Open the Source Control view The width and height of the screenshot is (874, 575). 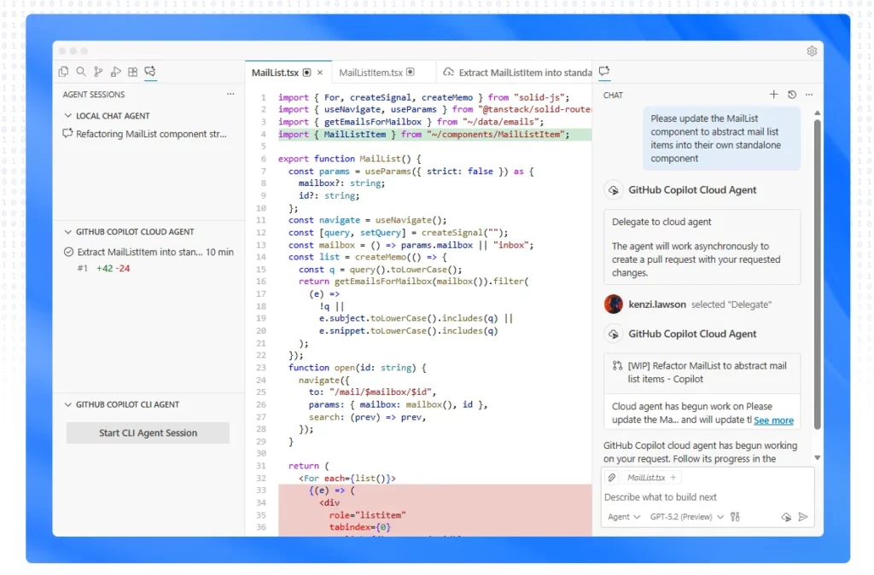tap(98, 72)
